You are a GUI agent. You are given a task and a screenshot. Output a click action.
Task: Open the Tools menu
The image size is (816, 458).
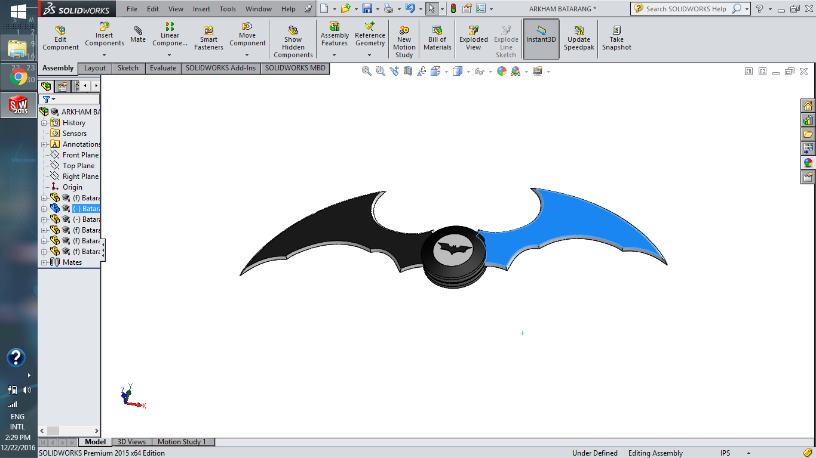tap(228, 9)
